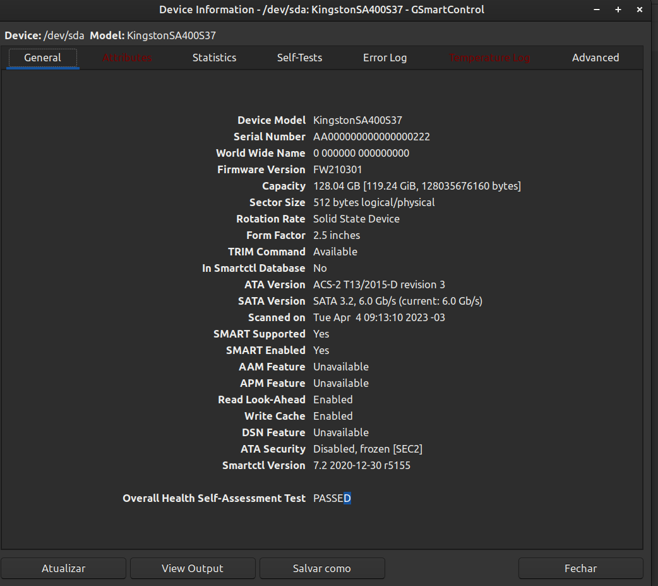This screenshot has width=658, height=586.
Task: Open View Output
Action: (x=193, y=568)
